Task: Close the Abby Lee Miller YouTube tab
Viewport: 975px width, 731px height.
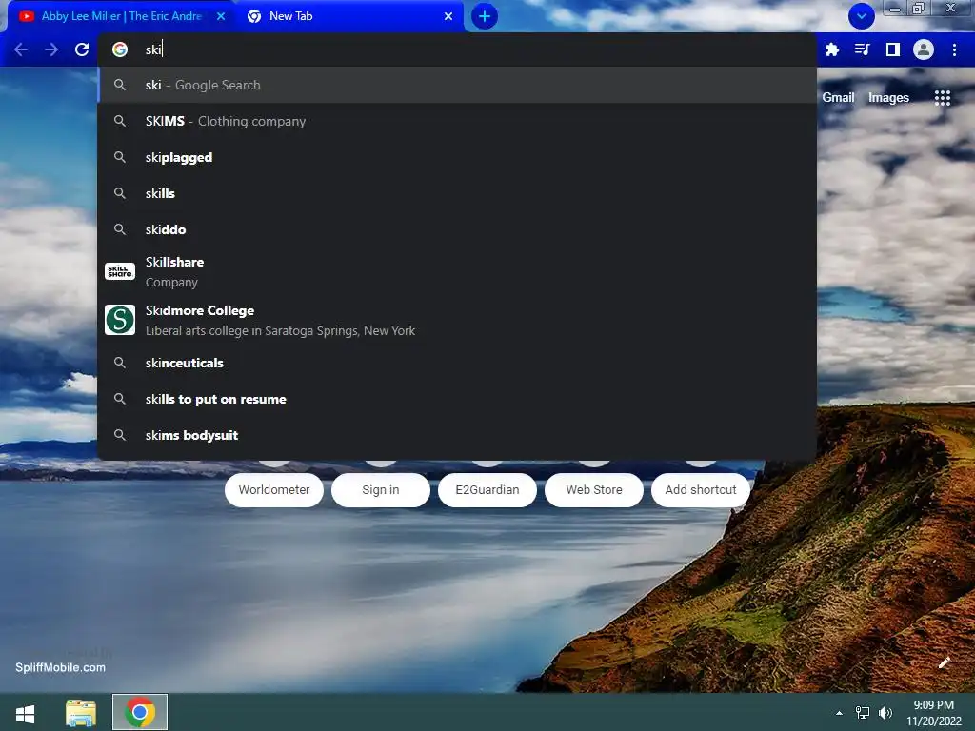Action: pos(221,16)
